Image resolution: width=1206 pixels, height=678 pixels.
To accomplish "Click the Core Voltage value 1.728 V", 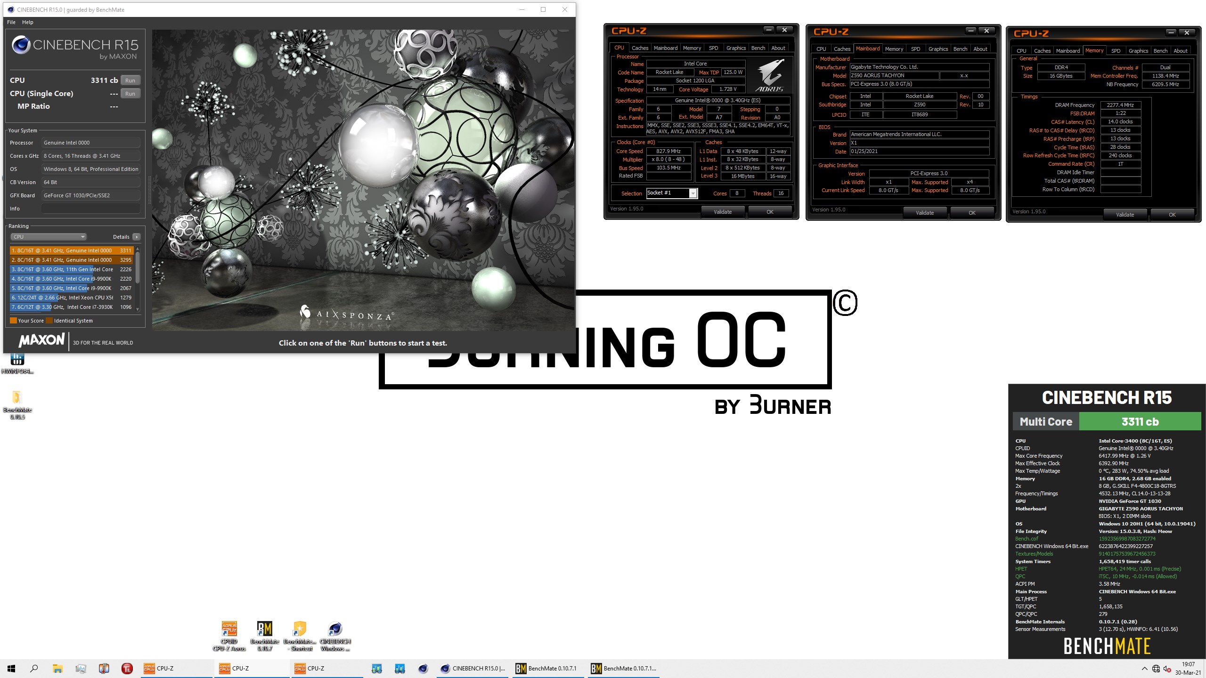I will [x=727, y=89].
